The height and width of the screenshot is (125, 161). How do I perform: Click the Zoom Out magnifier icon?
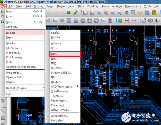coord(119,12)
